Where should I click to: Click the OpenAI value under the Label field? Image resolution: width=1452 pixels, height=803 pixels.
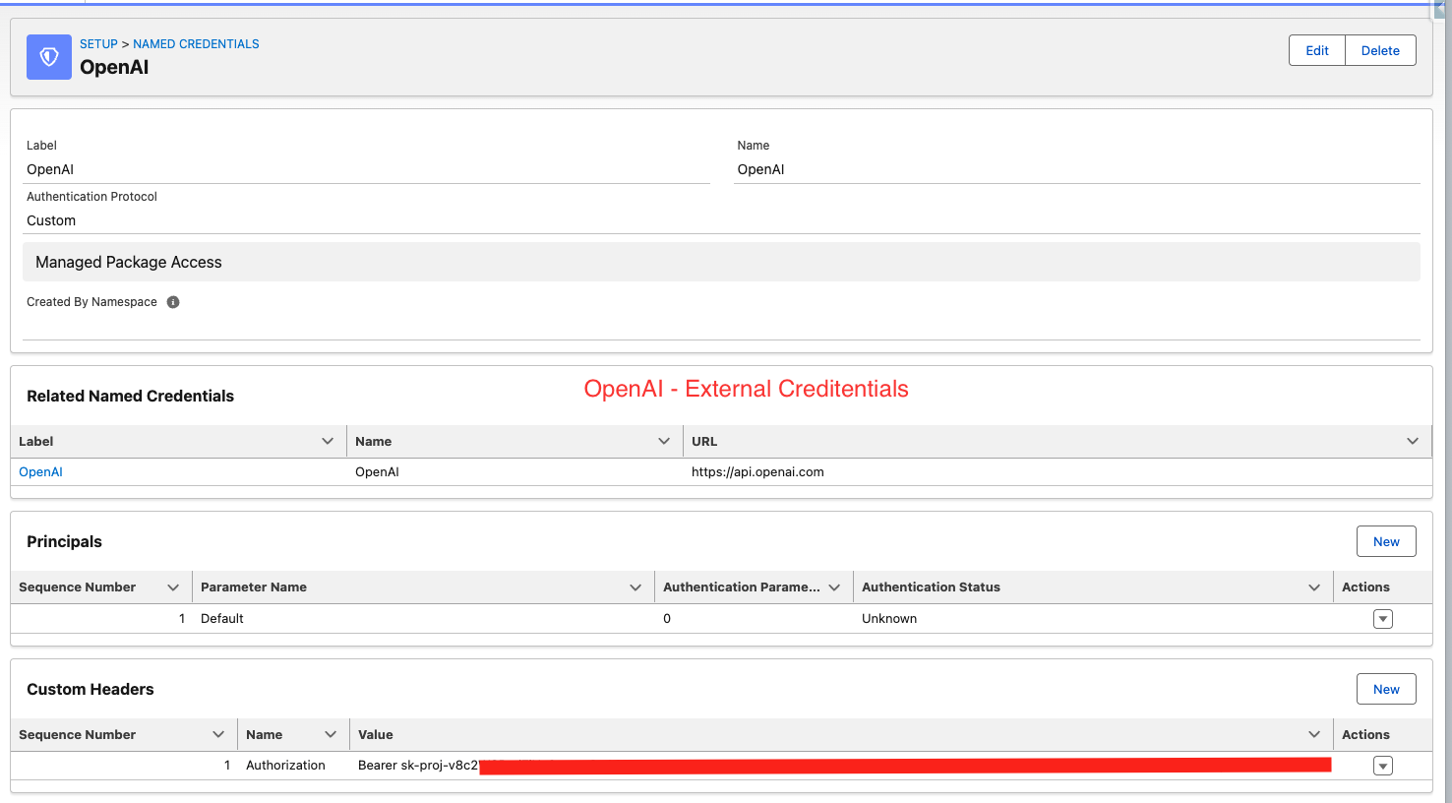click(x=50, y=169)
